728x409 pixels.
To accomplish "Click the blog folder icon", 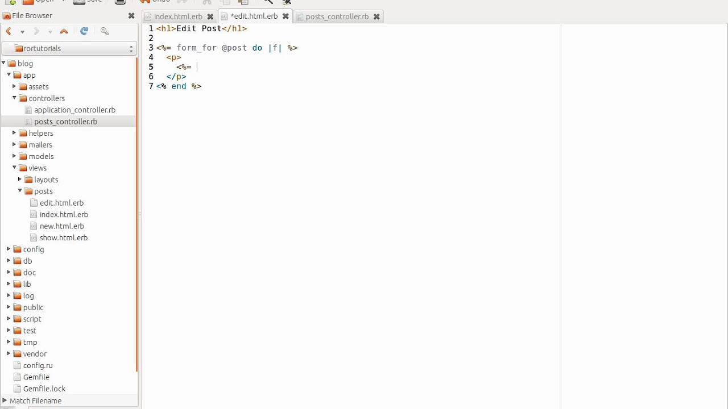I will 12,63.
